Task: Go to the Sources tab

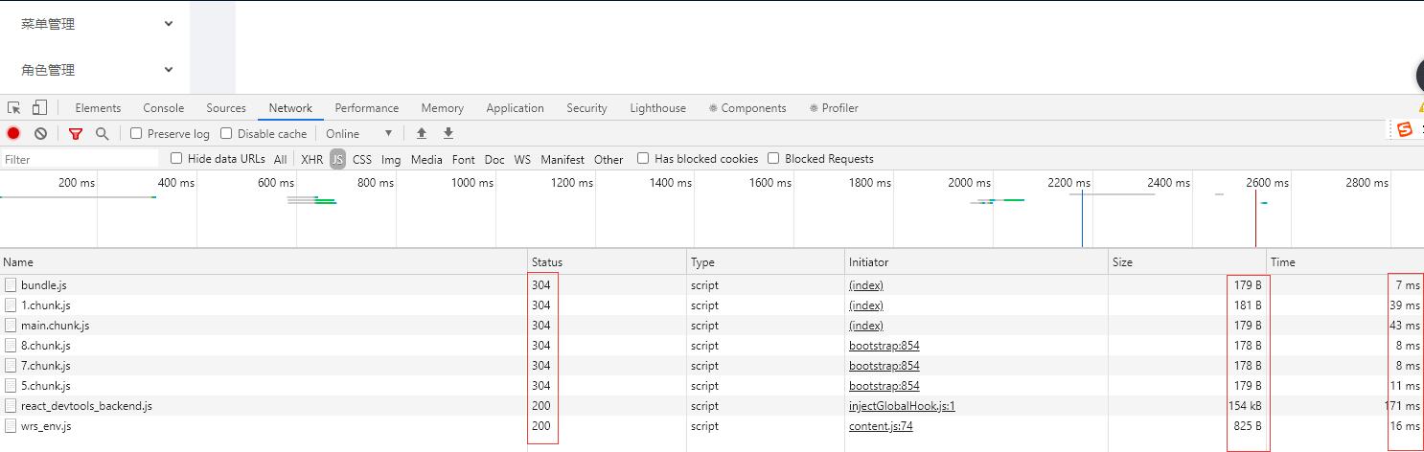Action: 226,108
